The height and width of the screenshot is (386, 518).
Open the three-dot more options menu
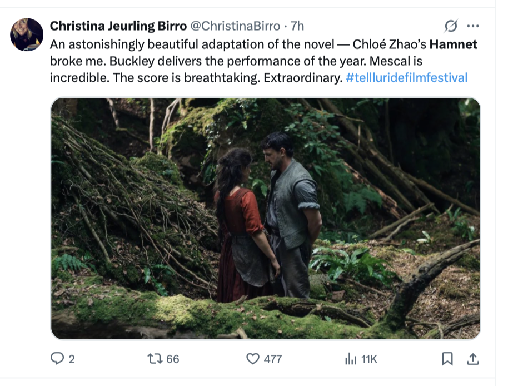pos(473,26)
